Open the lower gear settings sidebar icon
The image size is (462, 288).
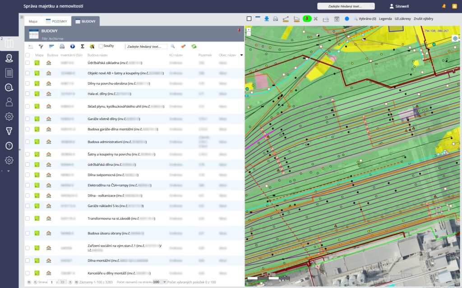tap(9, 160)
